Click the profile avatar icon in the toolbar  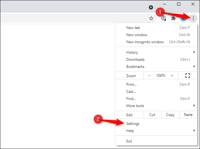pos(183,19)
